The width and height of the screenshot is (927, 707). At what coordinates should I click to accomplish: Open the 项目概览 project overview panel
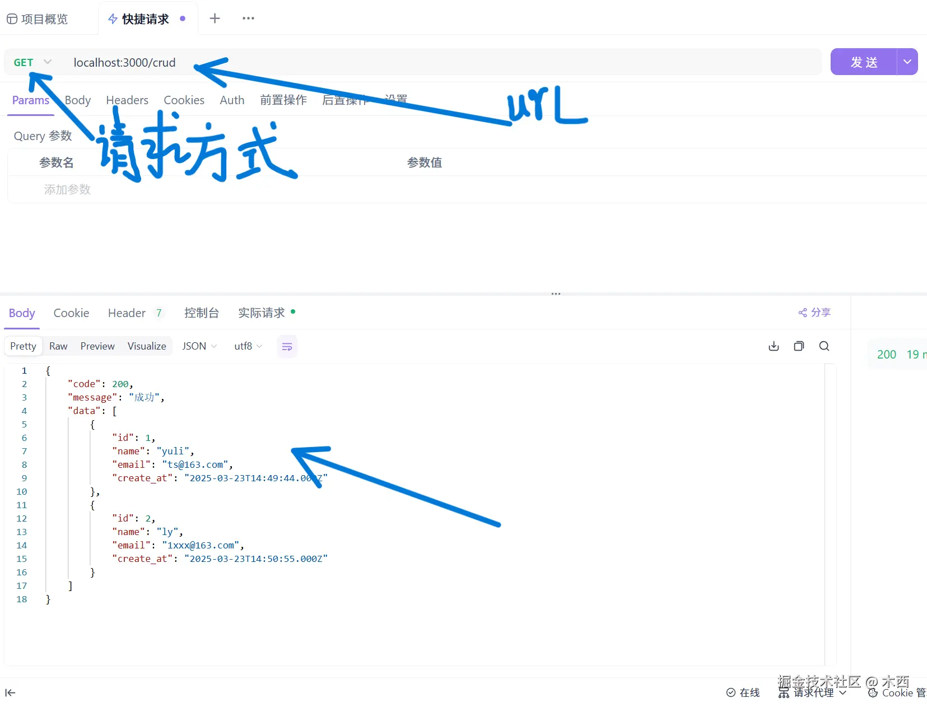click(x=37, y=19)
